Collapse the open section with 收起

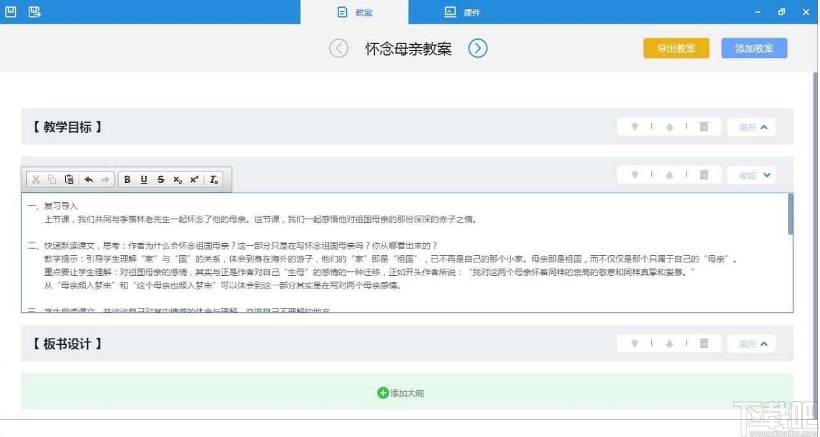click(x=752, y=175)
